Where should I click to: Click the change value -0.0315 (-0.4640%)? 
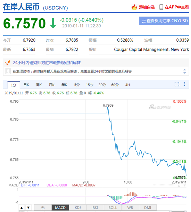point(82,20)
